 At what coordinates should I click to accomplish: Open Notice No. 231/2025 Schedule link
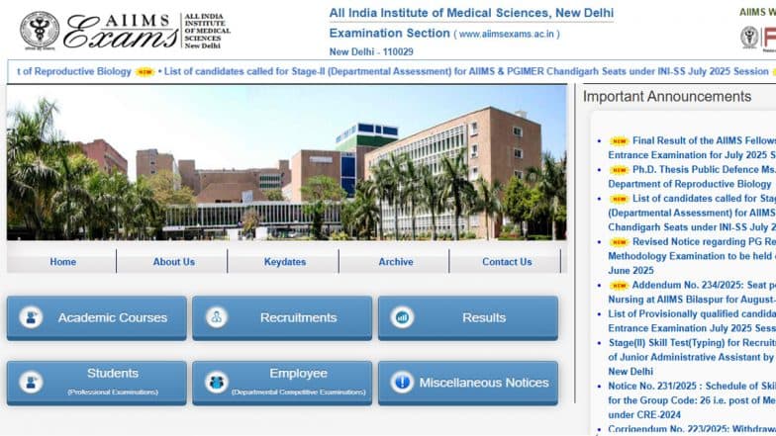(x=692, y=400)
